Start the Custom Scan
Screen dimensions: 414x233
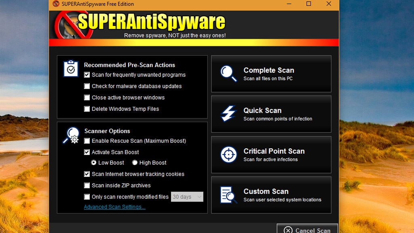271,195
